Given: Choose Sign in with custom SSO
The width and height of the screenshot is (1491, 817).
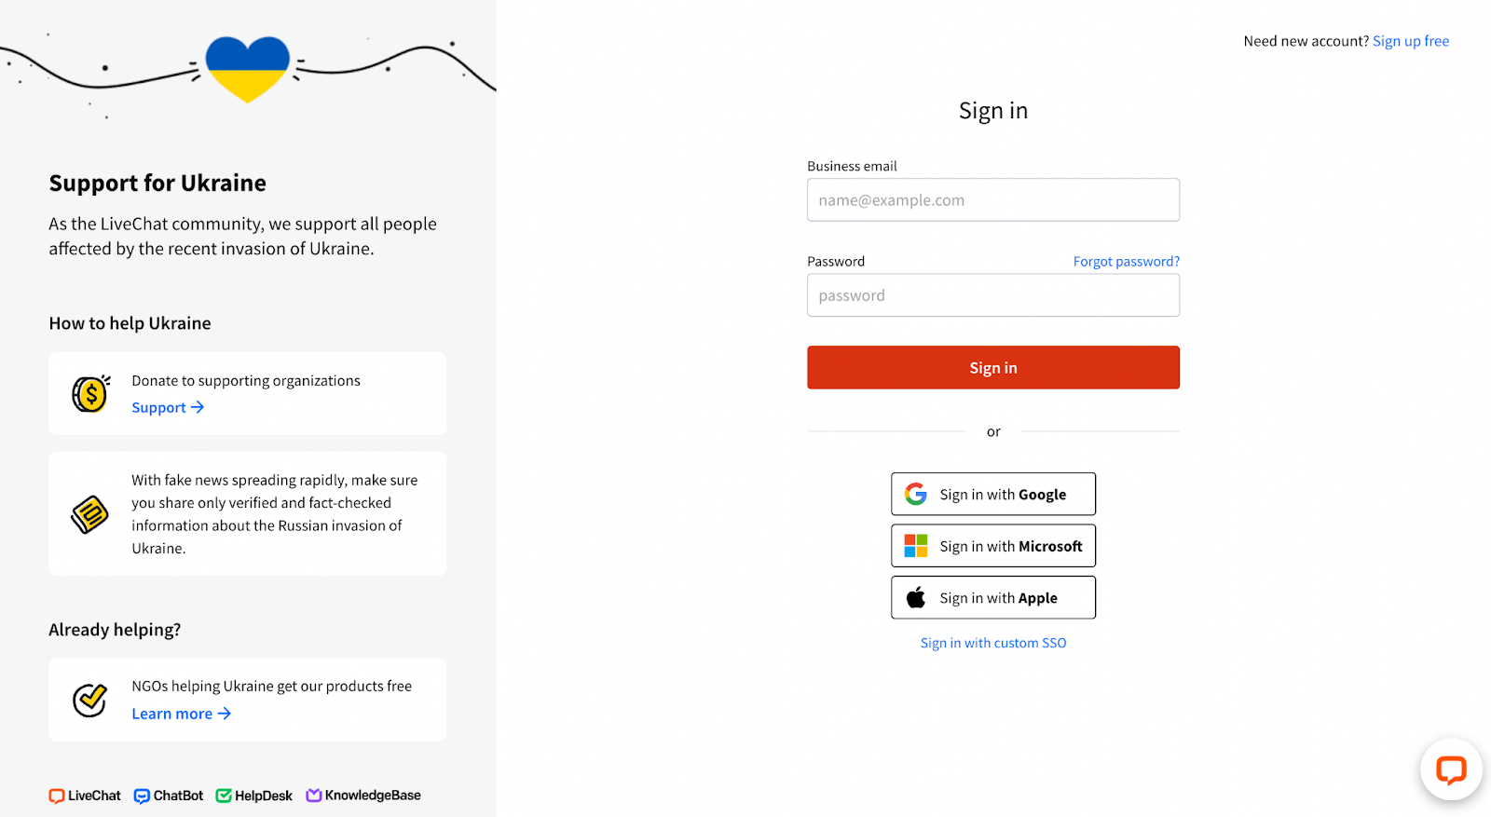Looking at the screenshot, I should click(x=993, y=643).
